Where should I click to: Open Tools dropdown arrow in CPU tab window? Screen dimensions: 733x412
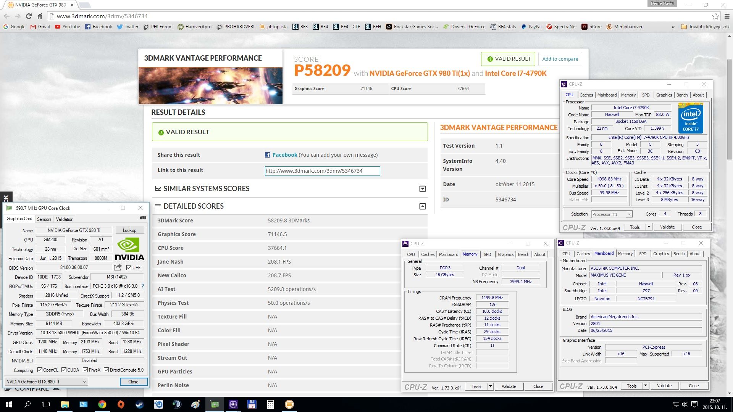(x=648, y=227)
